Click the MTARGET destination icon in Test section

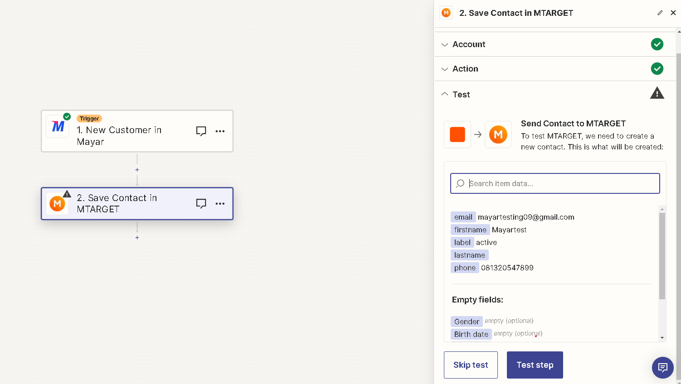(498, 134)
